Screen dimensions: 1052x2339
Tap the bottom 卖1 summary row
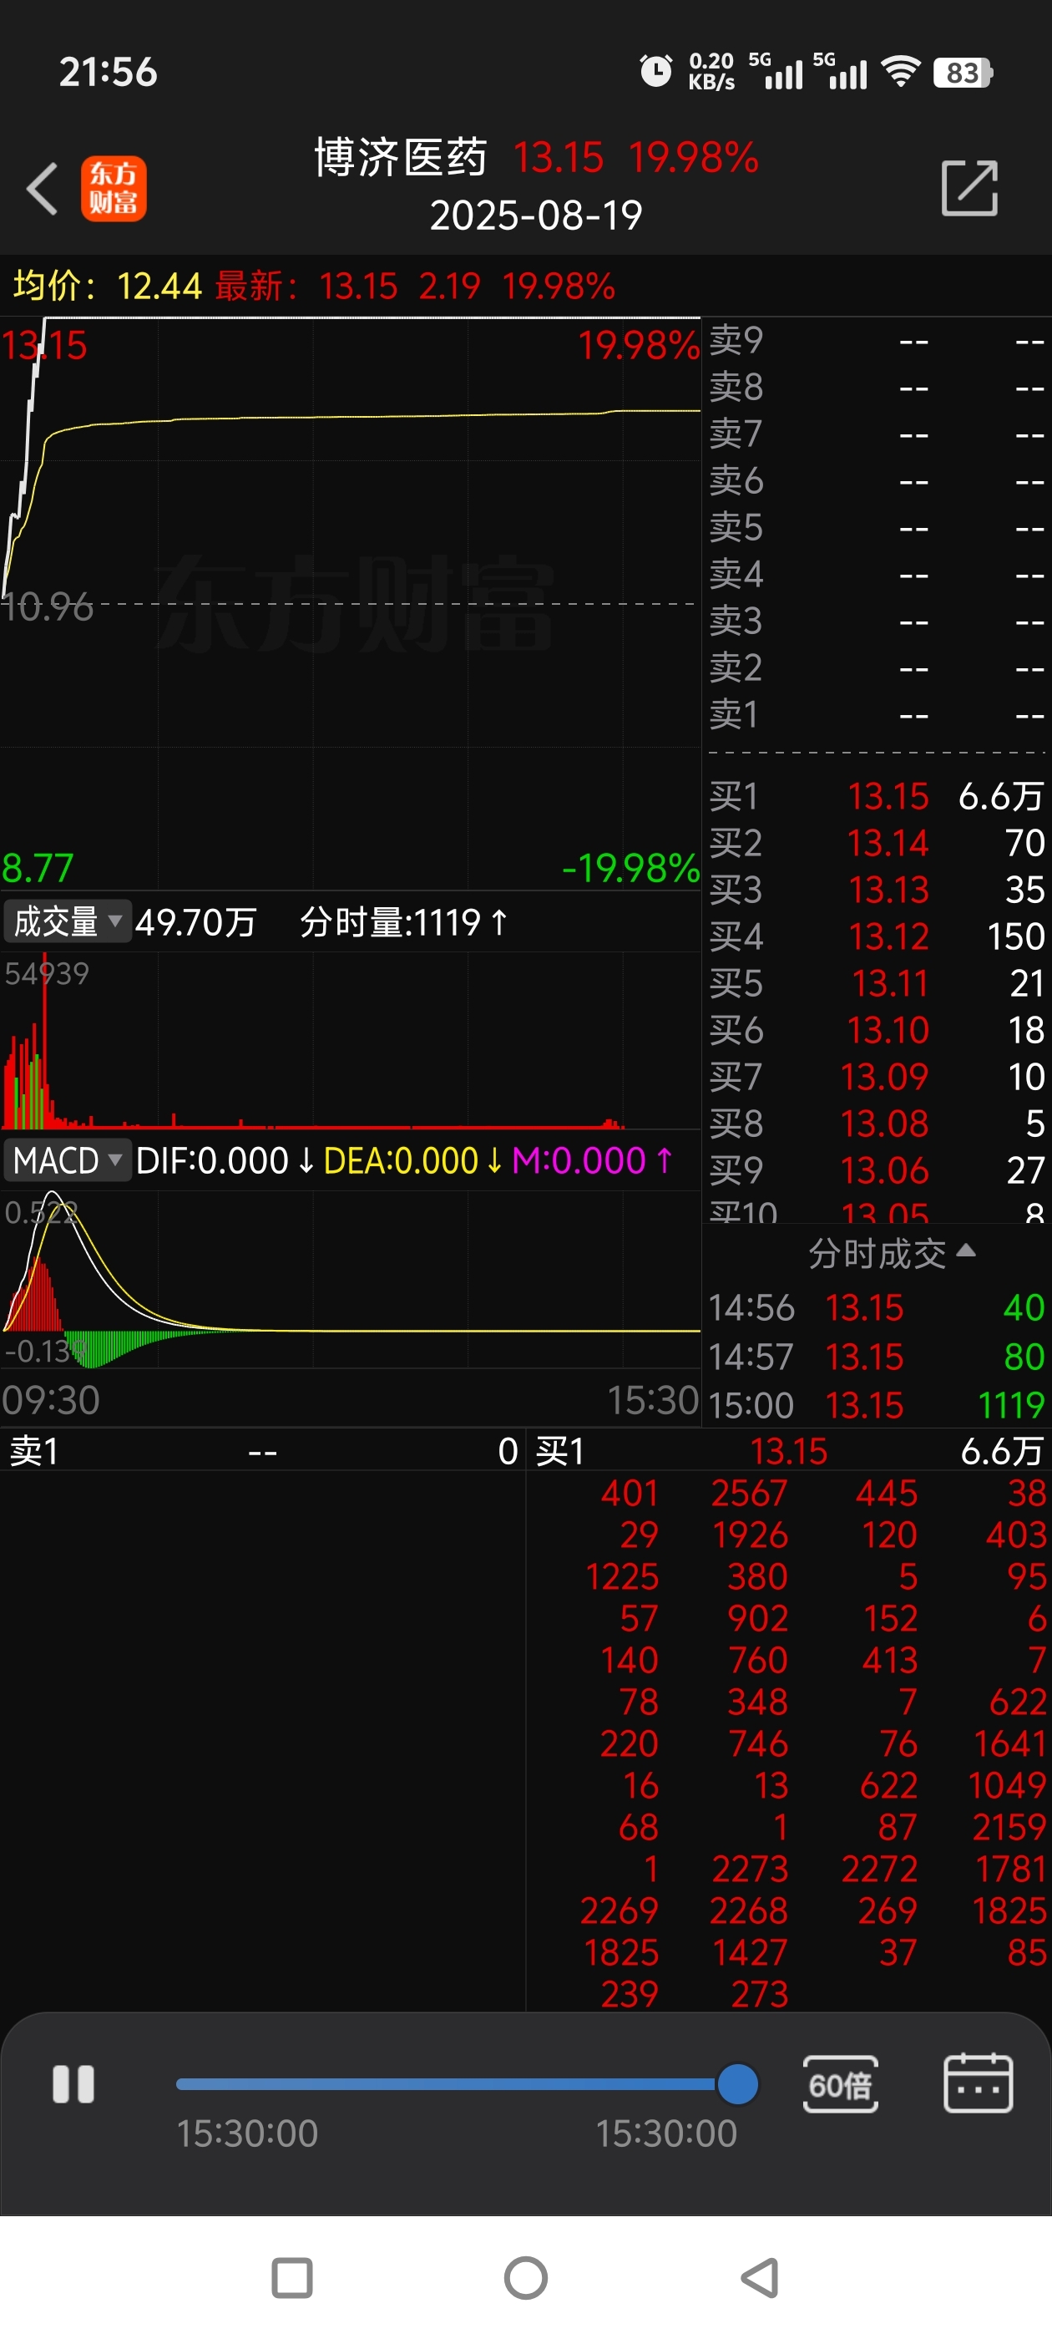click(x=262, y=1451)
